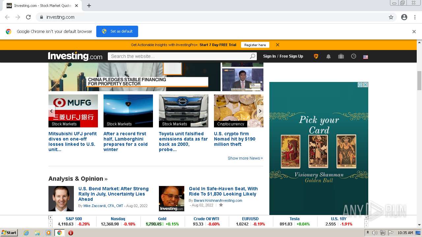Read the Lamborghini cold winter article
This screenshot has height=237, width=422.
(x=126, y=142)
